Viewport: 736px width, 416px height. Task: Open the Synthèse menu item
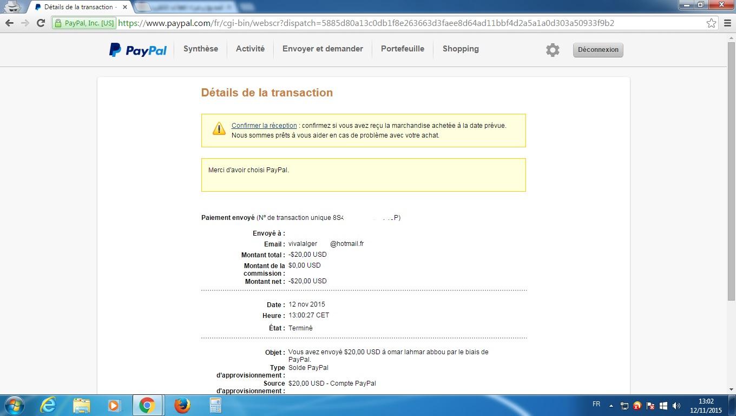click(x=201, y=49)
